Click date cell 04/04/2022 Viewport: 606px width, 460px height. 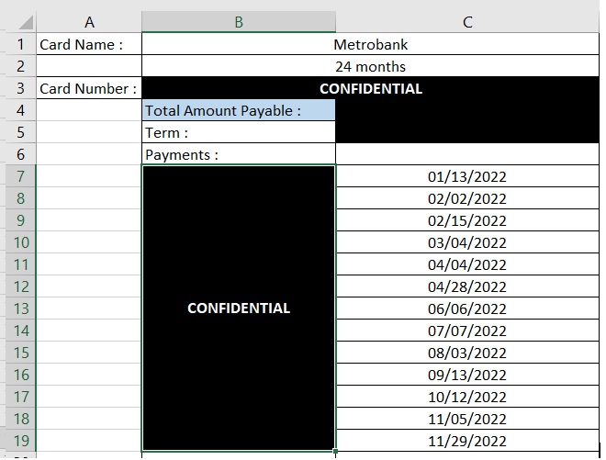[x=467, y=264]
